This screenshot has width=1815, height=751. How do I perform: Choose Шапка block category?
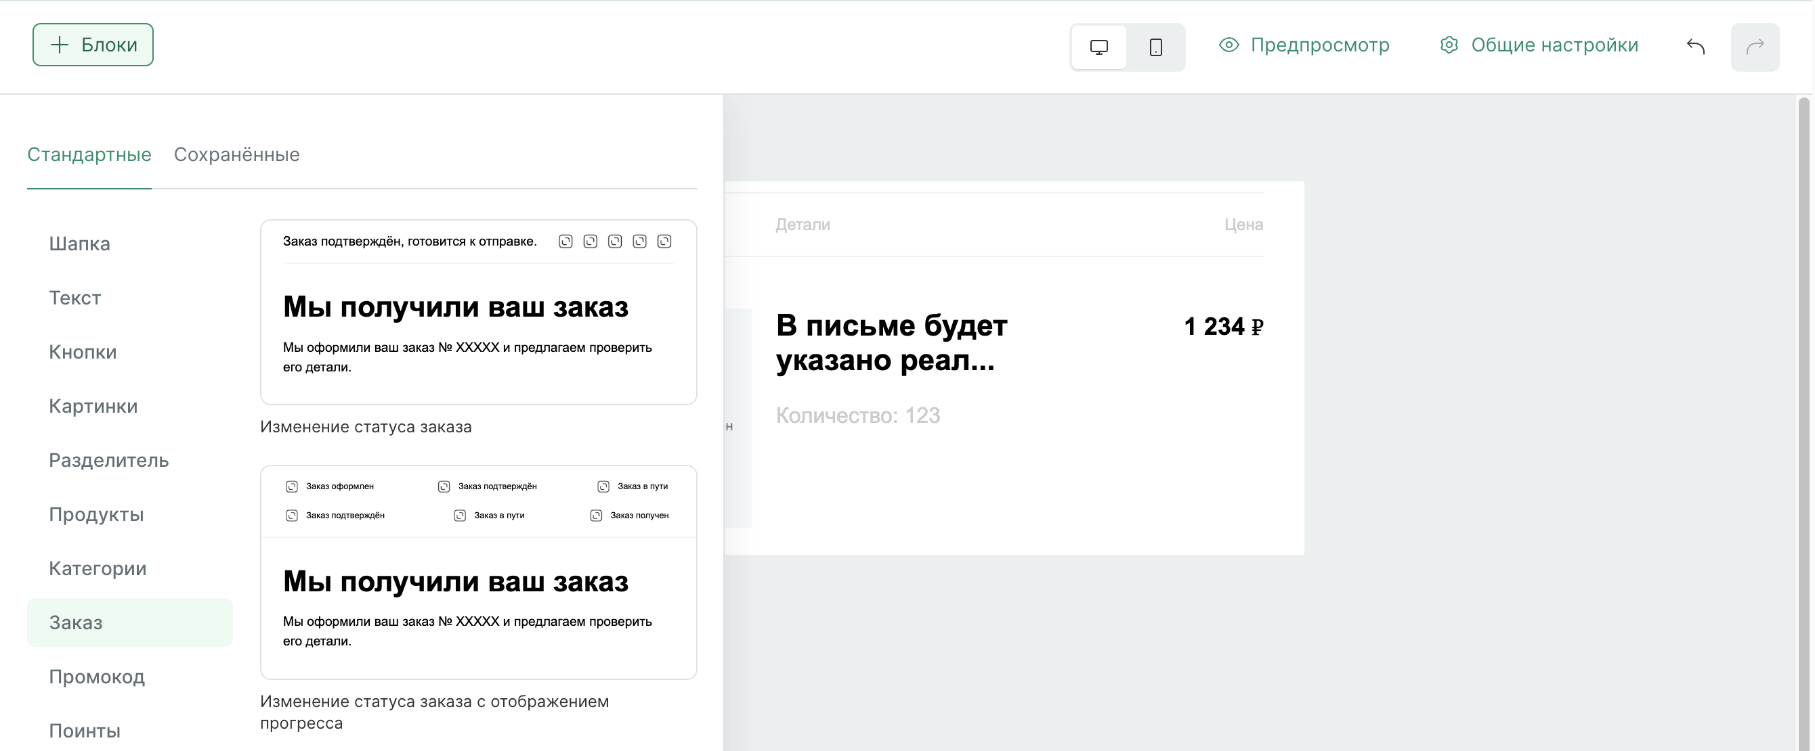tap(129, 244)
